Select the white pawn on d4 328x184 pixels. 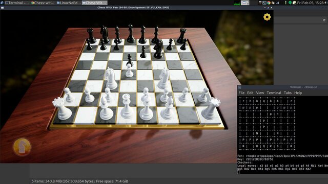coord(129,71)
